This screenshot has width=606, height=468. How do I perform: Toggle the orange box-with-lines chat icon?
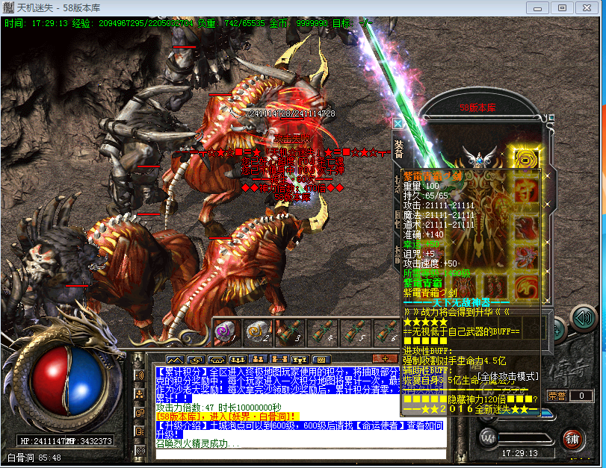140,431
